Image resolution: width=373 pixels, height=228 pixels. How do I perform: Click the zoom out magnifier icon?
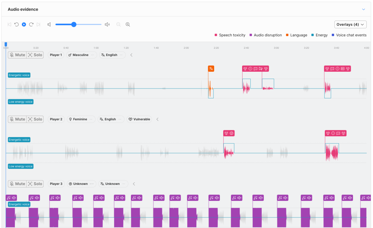pos(118,24)
